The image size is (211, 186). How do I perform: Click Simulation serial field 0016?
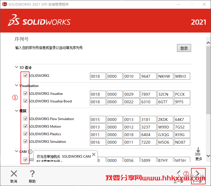tap(98, 142)
